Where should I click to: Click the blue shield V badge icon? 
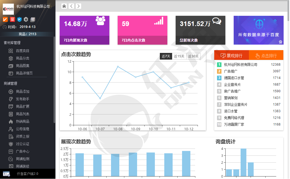(19, 19)
